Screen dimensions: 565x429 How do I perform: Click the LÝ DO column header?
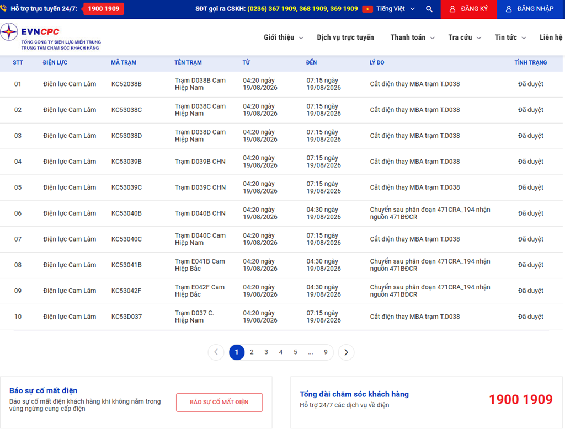point(376,63)
